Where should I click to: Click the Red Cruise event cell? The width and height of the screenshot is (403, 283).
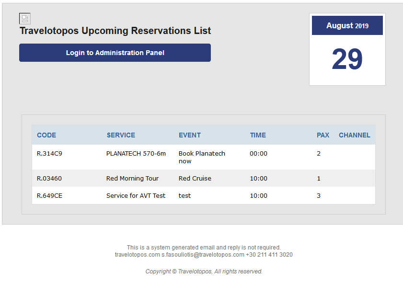coord(195,179)
